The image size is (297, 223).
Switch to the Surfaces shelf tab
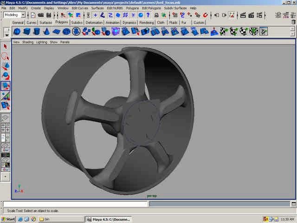(45, 22)
